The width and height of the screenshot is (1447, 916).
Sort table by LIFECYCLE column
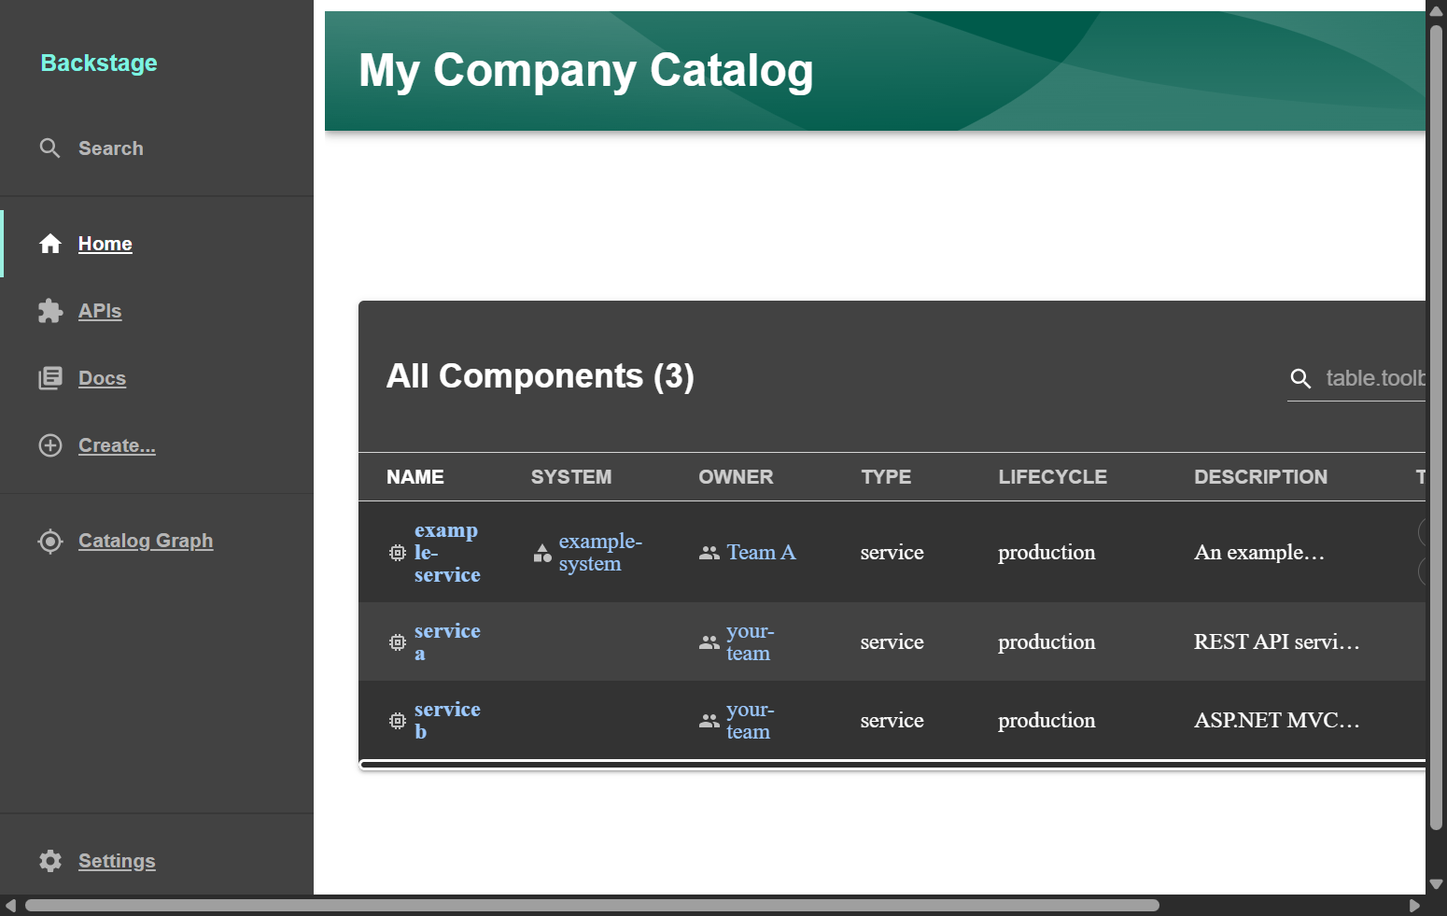(1052, 477)
